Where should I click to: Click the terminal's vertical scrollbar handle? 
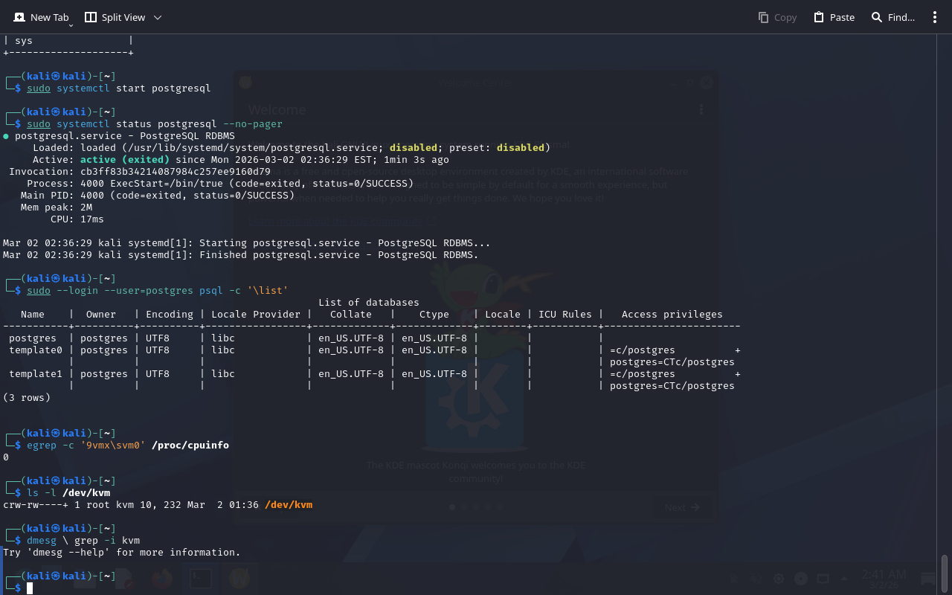point(945,573)
